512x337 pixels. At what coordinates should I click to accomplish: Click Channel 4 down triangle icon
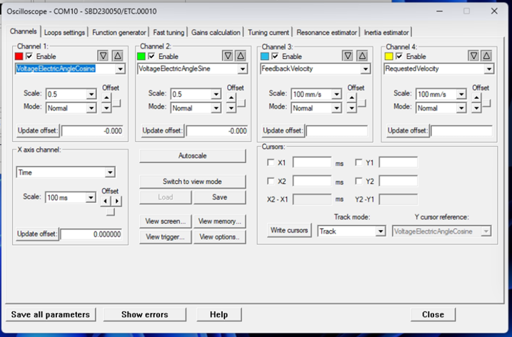[473, 56]
